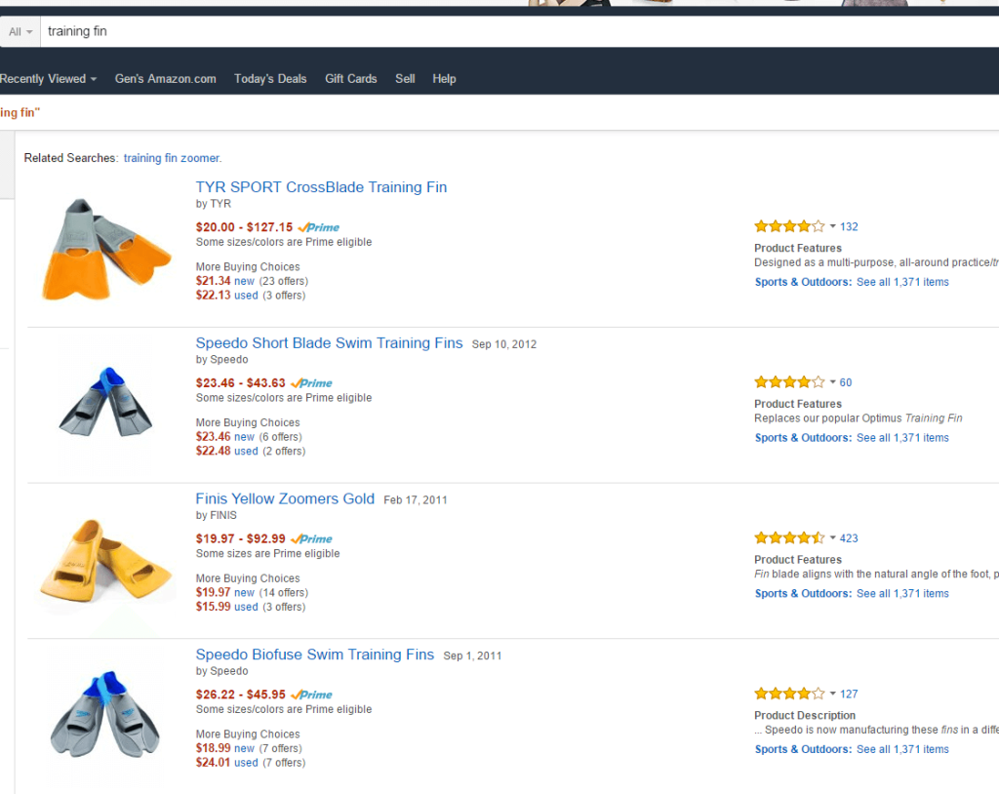Open Today's Deals
999x794 pixels.
tap(270, 79)
